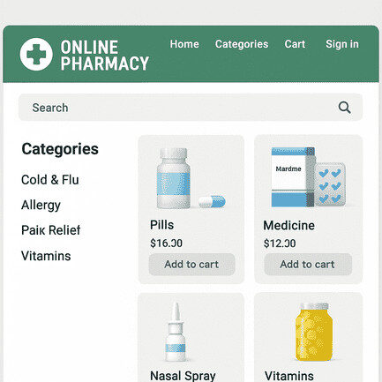Click the ONLINE PHARMACY header title

[105, 55]
